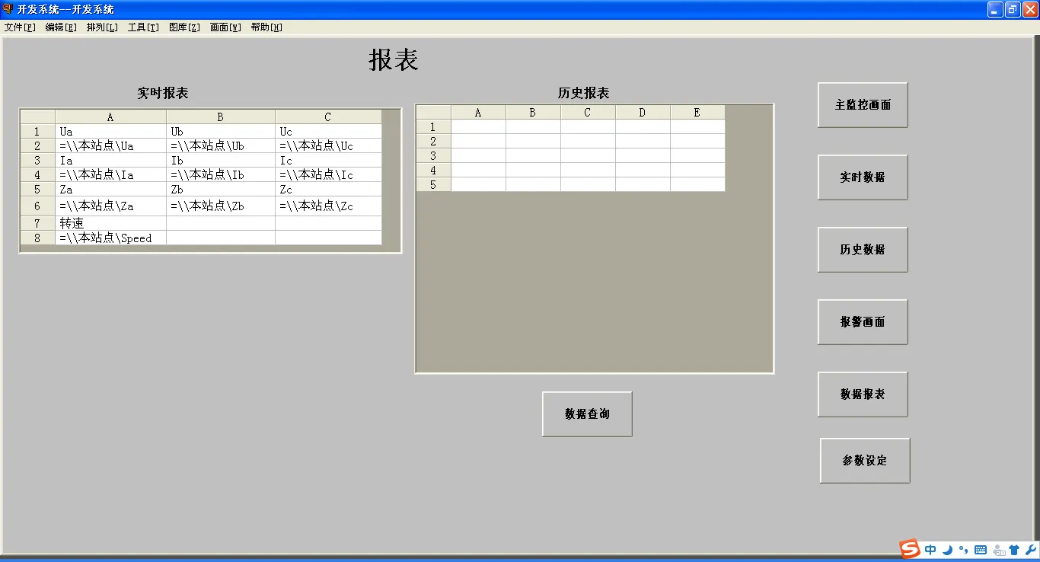Toggle Chinese/English input with the 中 icon
1040x562 pixels.
pyautogui.click(x=930, y=549)
